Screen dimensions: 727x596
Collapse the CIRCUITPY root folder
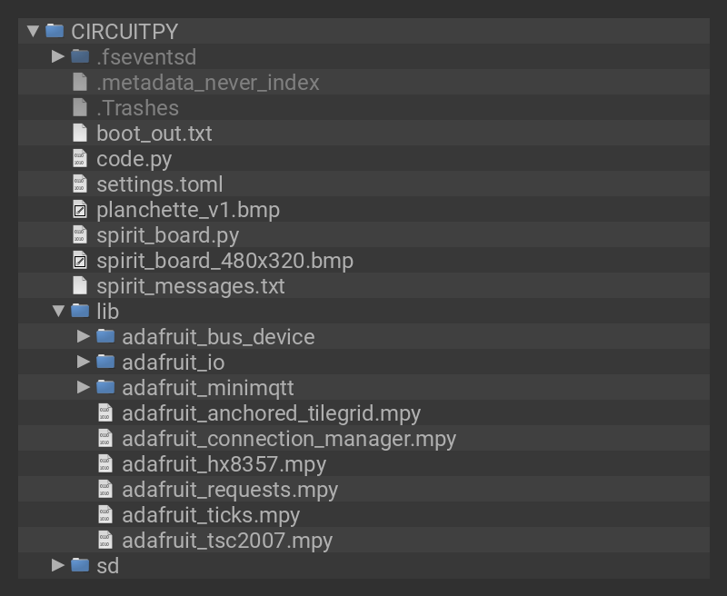33,31
